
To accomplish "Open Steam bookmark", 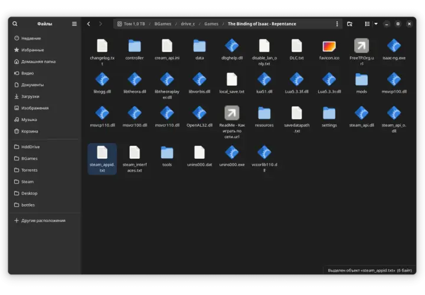I will pos(45,182).
